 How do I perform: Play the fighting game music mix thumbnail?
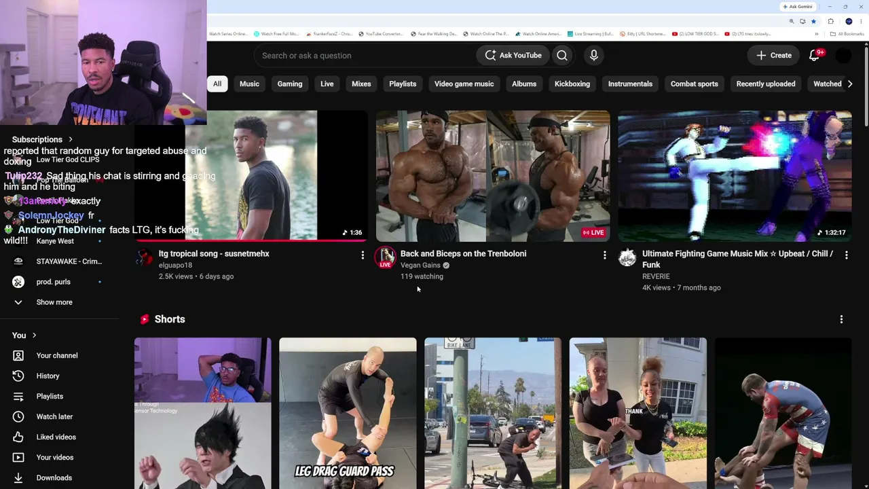pos(735,176)
